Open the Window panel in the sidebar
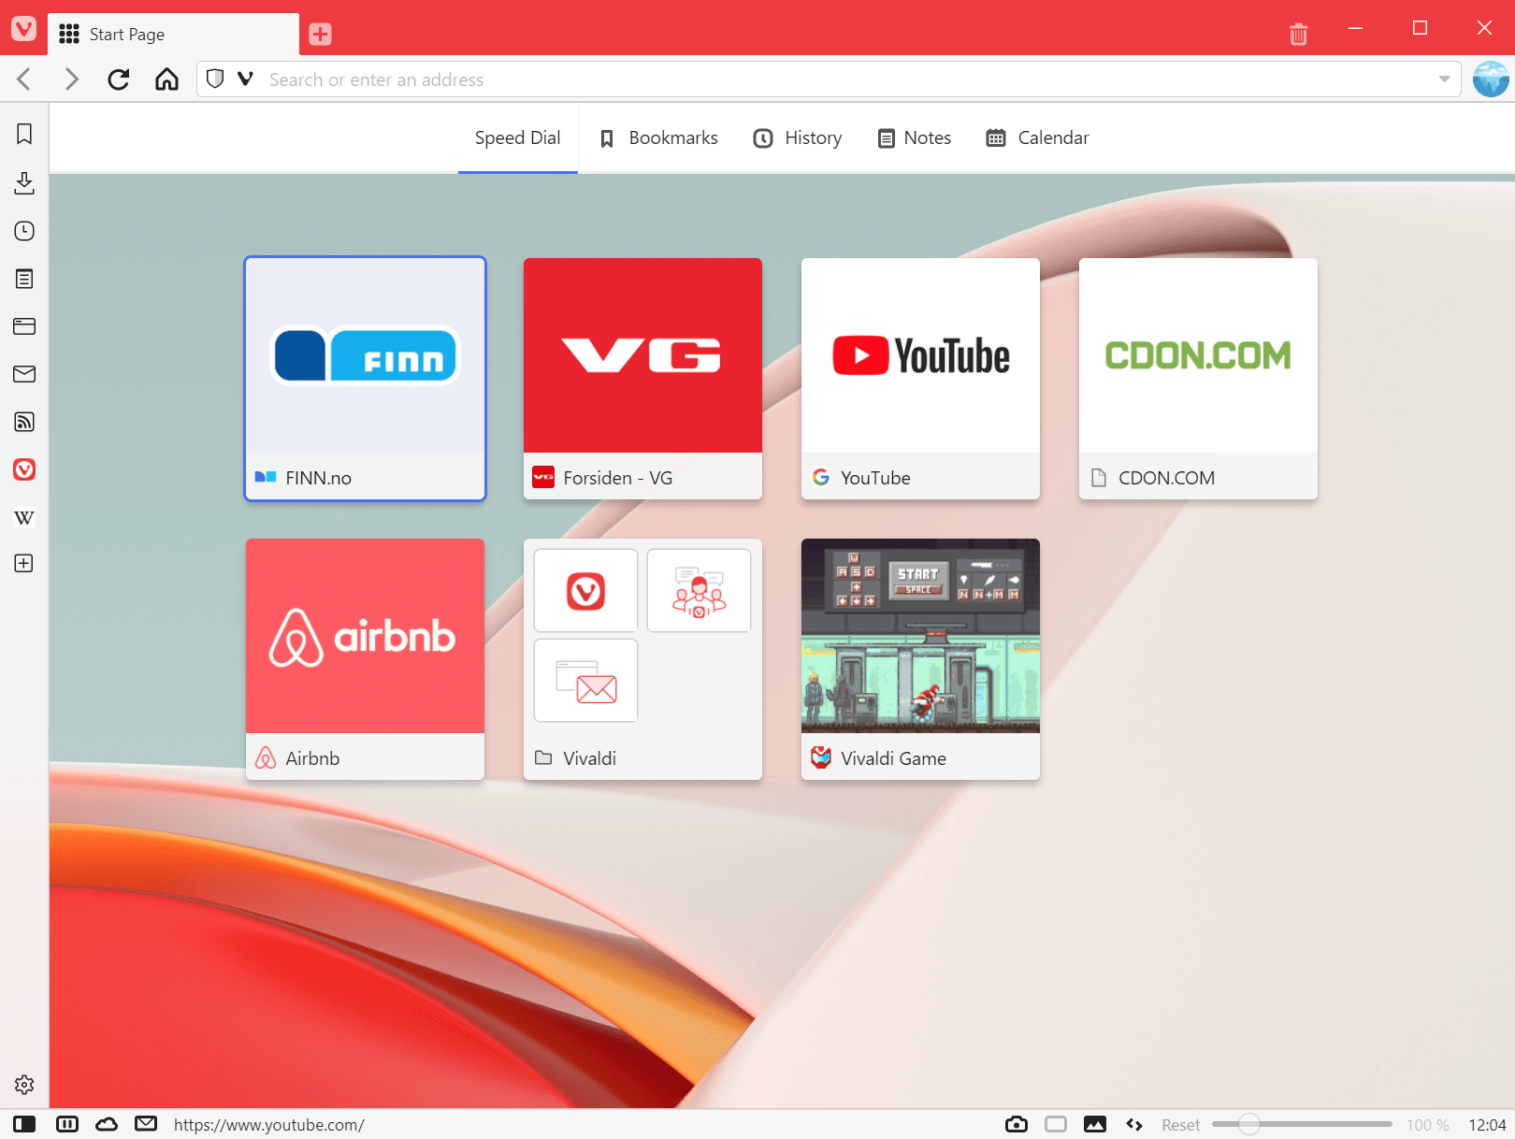Screen dimensions: 1515x1139 click(24, 326)
